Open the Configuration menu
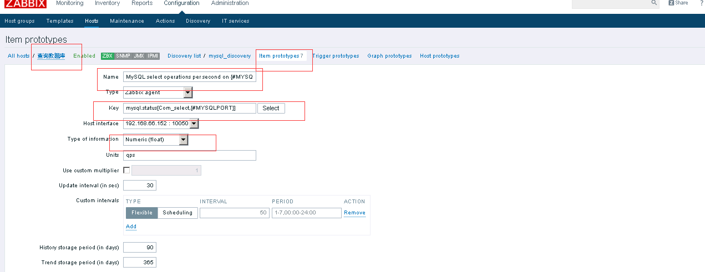 click(181, 3)
